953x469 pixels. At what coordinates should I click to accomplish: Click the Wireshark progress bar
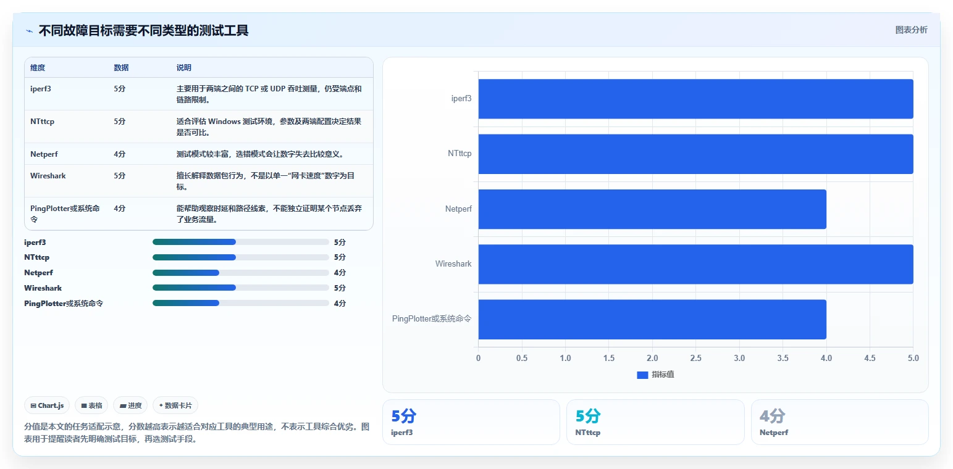pyautogui.click(x=240, y=288)
